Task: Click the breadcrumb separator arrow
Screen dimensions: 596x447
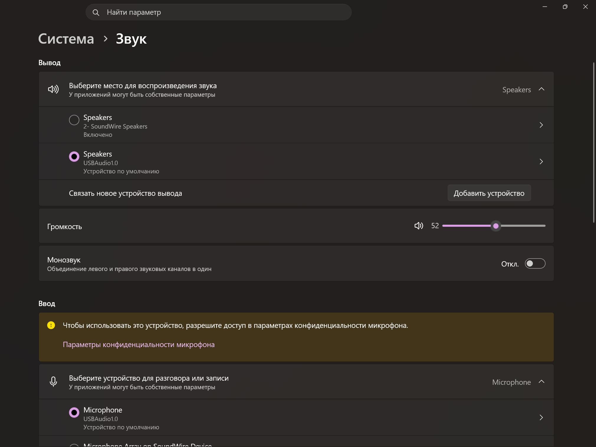Action: coord(105,39)
